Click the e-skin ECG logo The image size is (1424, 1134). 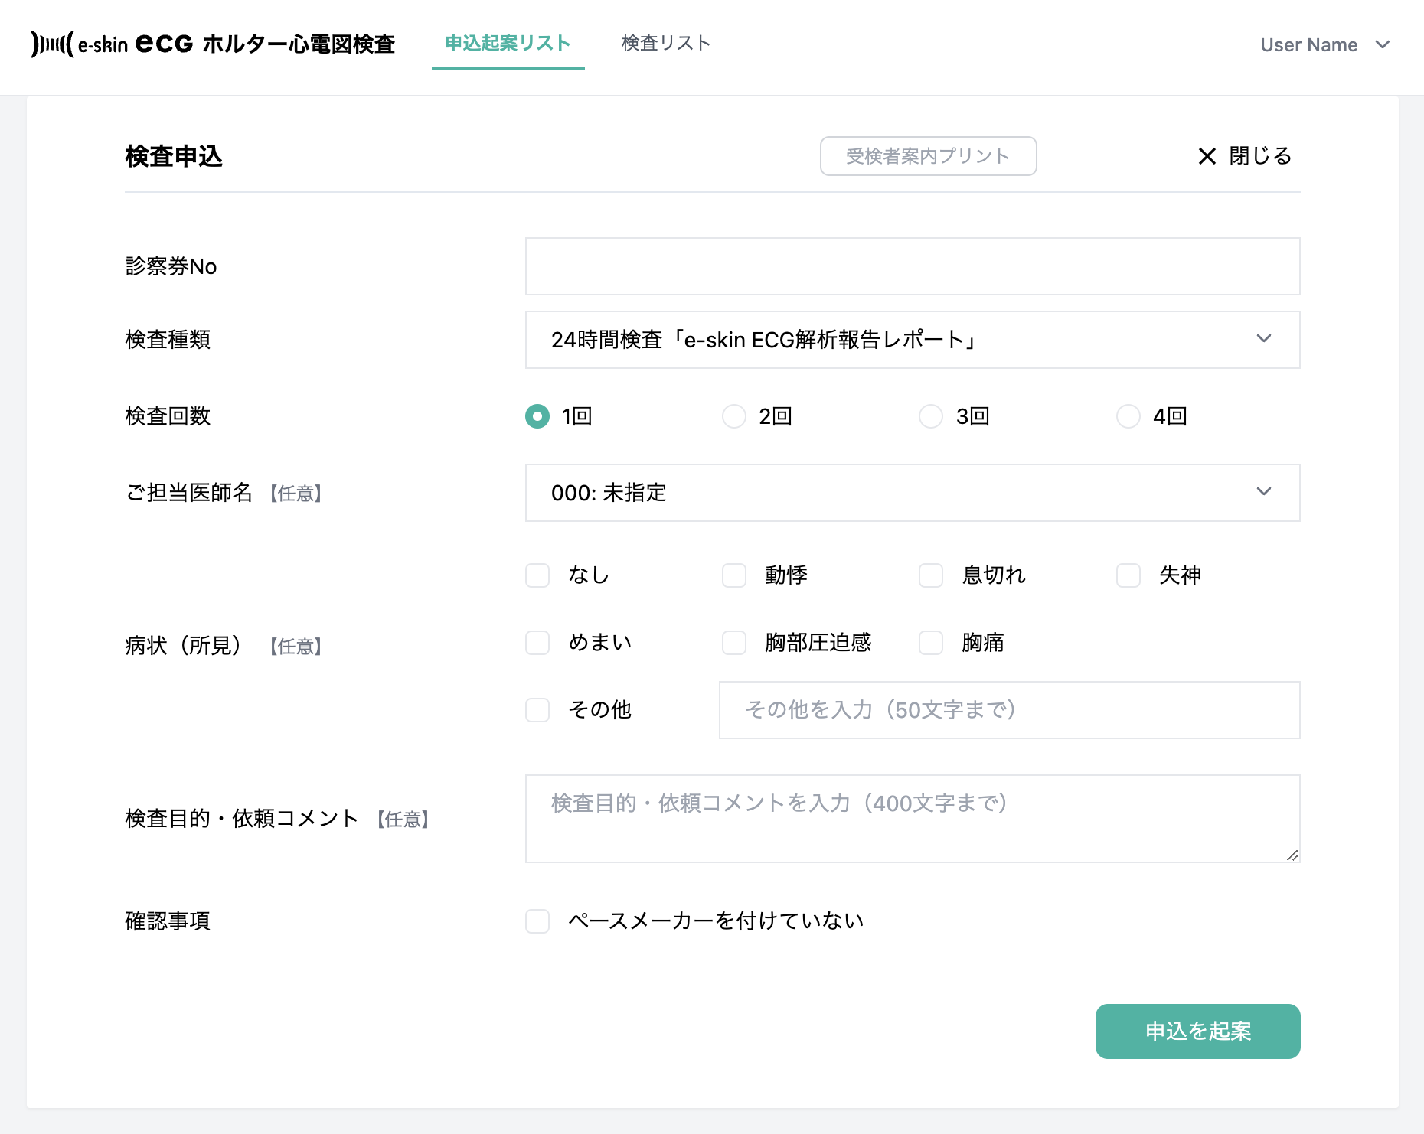[x=213, y=44]
